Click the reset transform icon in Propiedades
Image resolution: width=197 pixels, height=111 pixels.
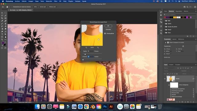183,46
